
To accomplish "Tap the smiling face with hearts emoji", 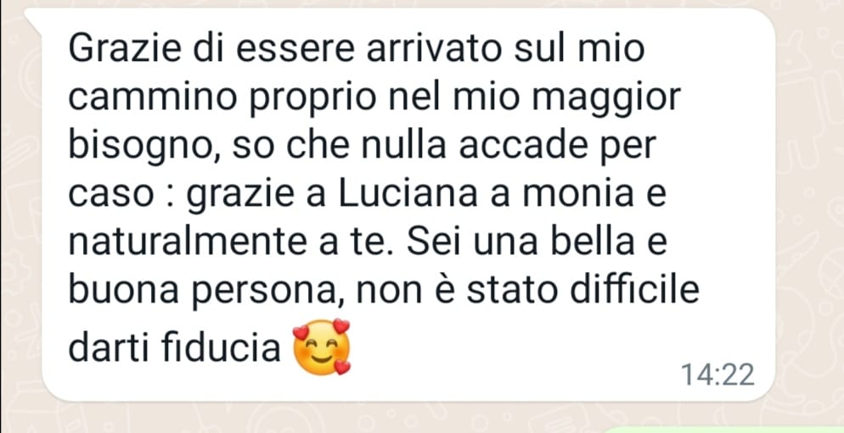I will (321, 347).
